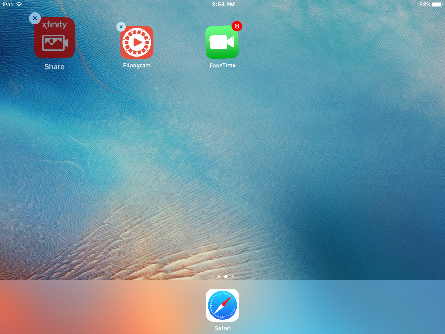
Task: Tap the last home page dot
Action: [x=233, y=277]
